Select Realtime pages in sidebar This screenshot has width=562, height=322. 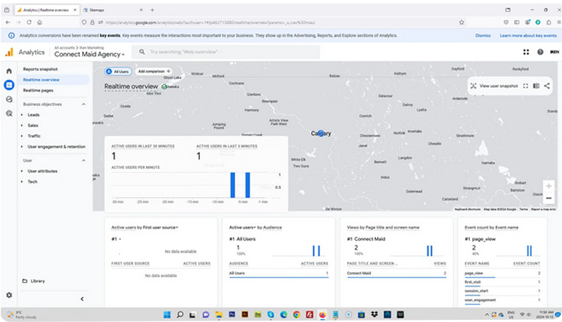pos(38,90)
